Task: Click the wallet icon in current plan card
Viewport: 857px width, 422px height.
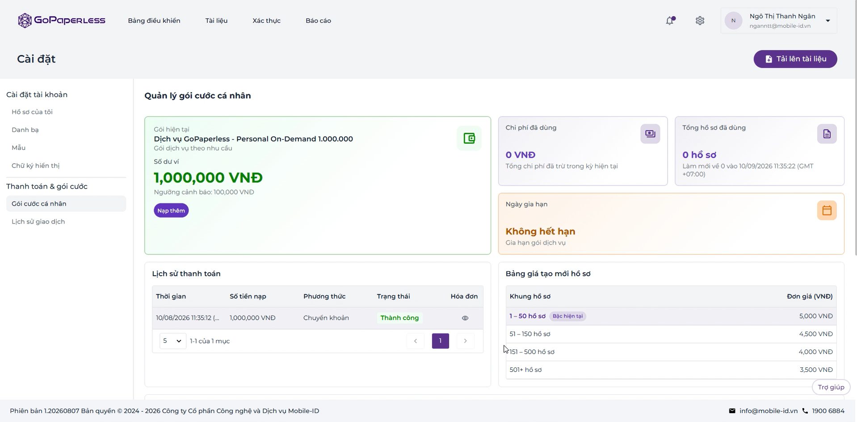Action: pos(469,139)
